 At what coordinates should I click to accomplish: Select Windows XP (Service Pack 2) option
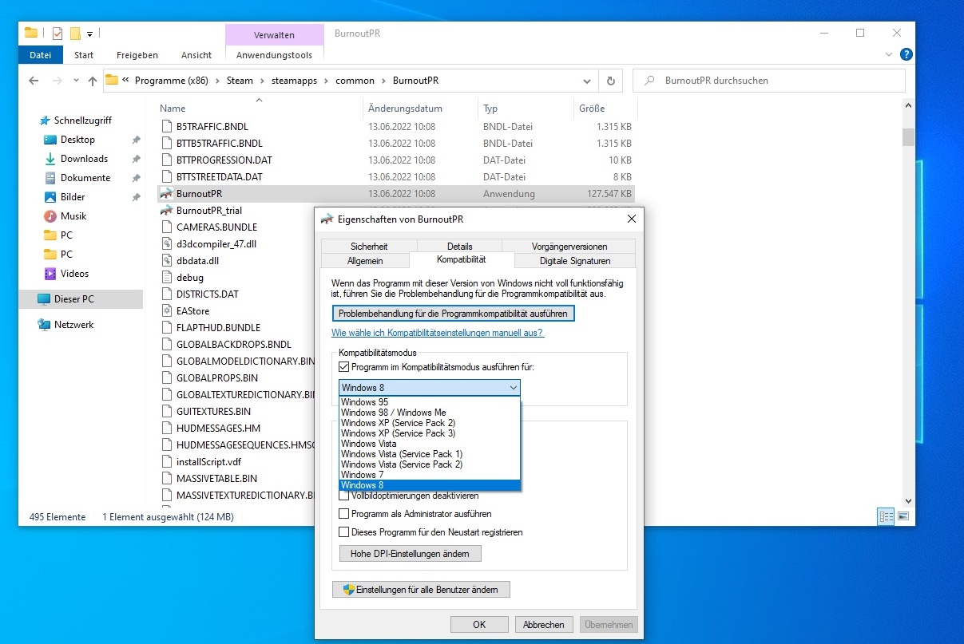430,423
